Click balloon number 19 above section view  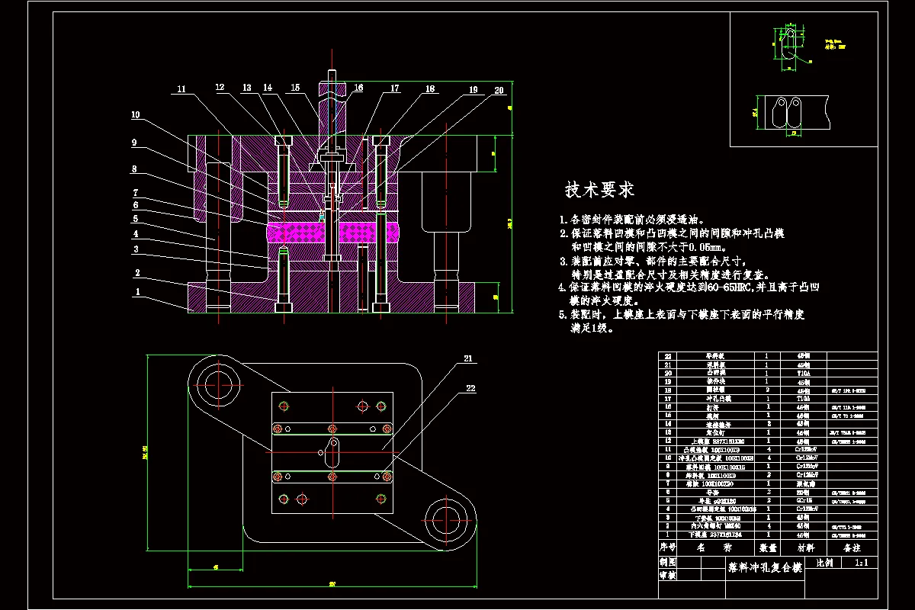[474, 90]
